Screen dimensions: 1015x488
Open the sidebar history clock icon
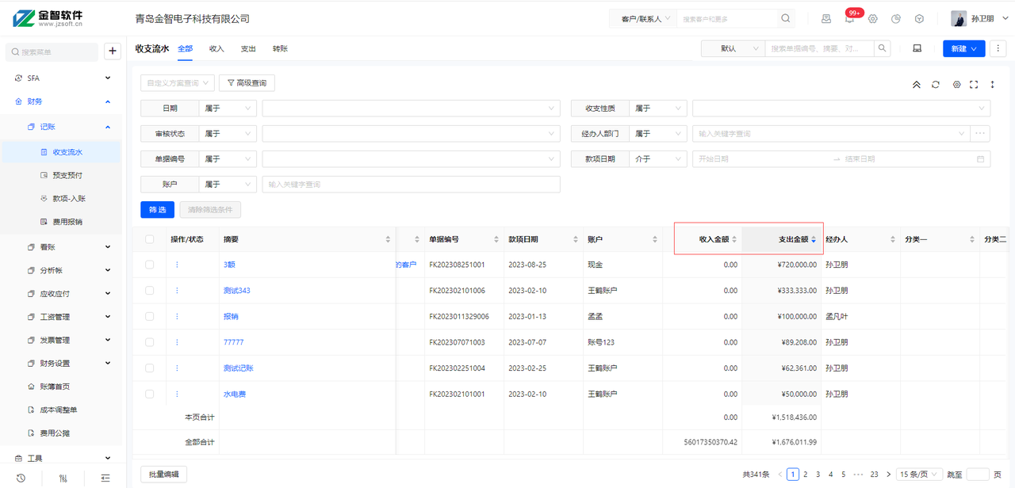[x=21, y=478]
